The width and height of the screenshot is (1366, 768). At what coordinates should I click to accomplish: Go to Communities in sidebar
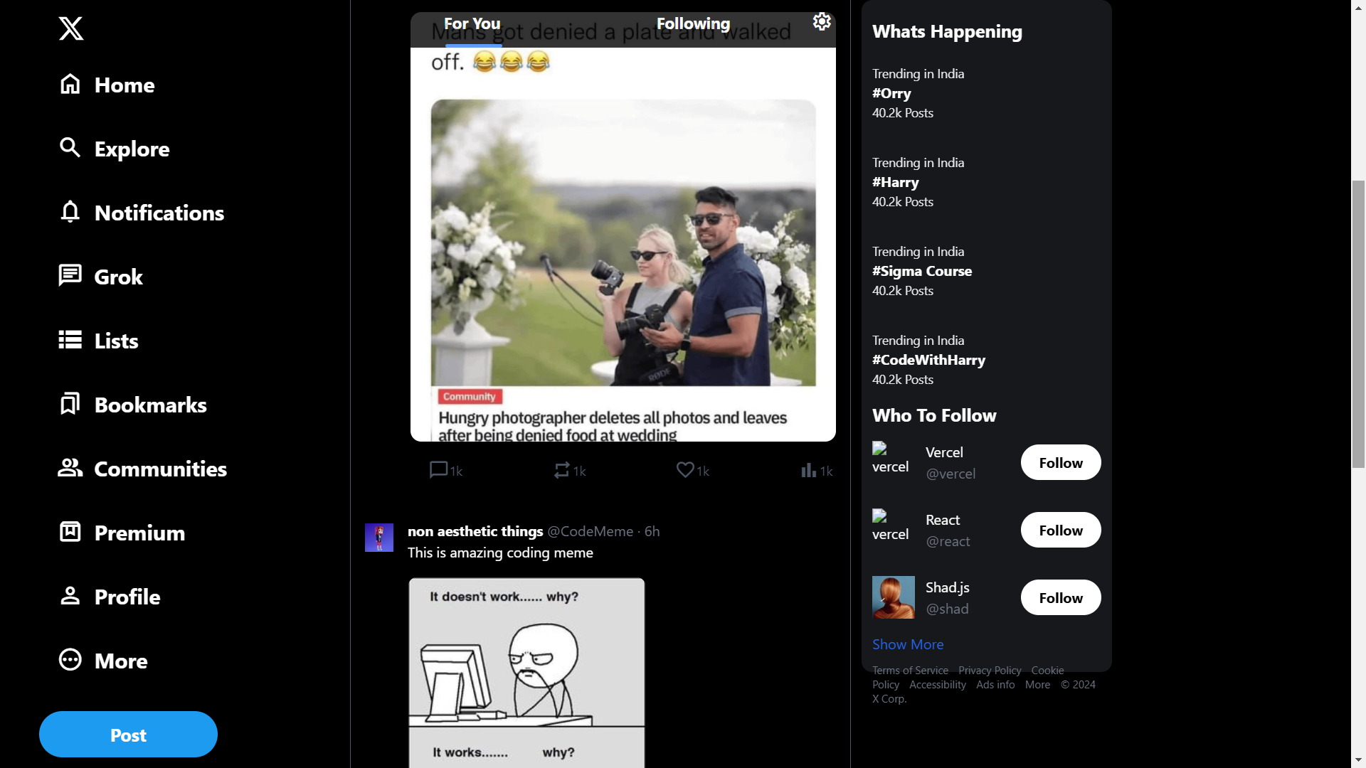pyautogui.click(x=142, y=469)
